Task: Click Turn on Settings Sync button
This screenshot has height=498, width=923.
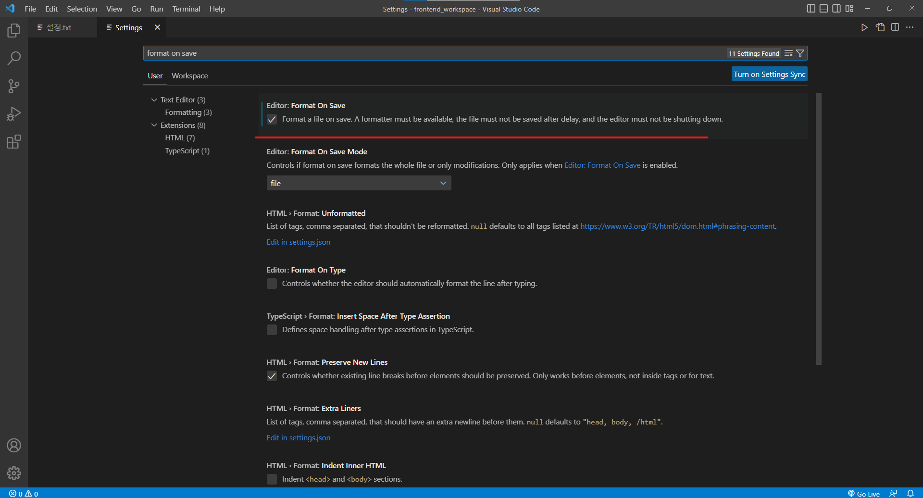Action: (769, 74)
